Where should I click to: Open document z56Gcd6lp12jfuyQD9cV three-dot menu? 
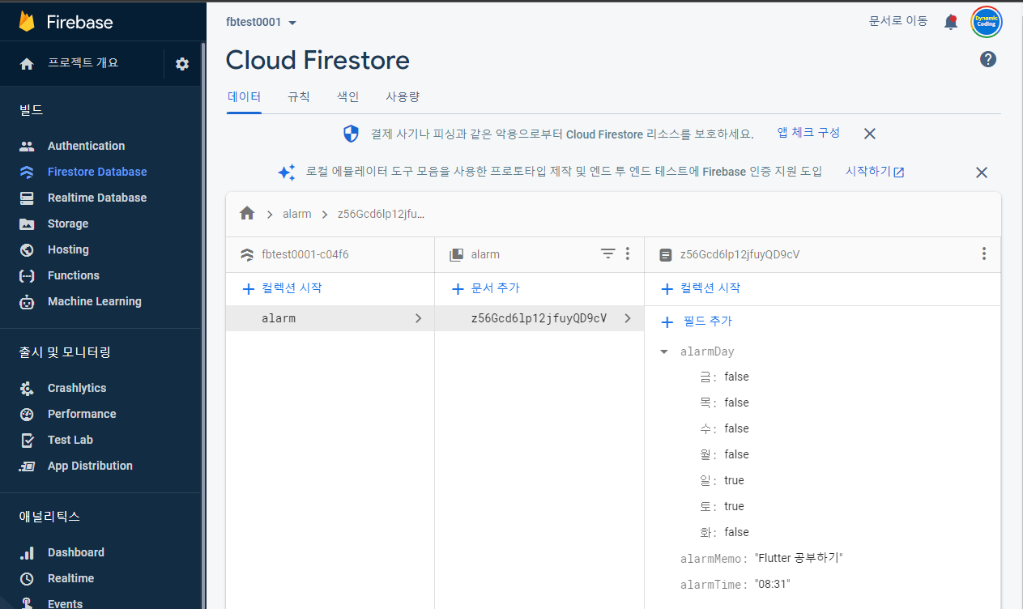tap(983, 253)
